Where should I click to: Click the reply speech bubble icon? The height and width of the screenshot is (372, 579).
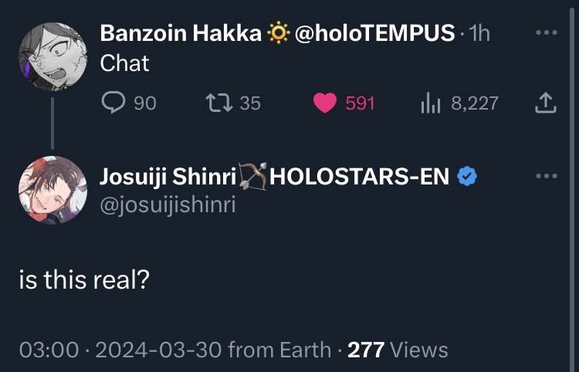pos(113,103)
